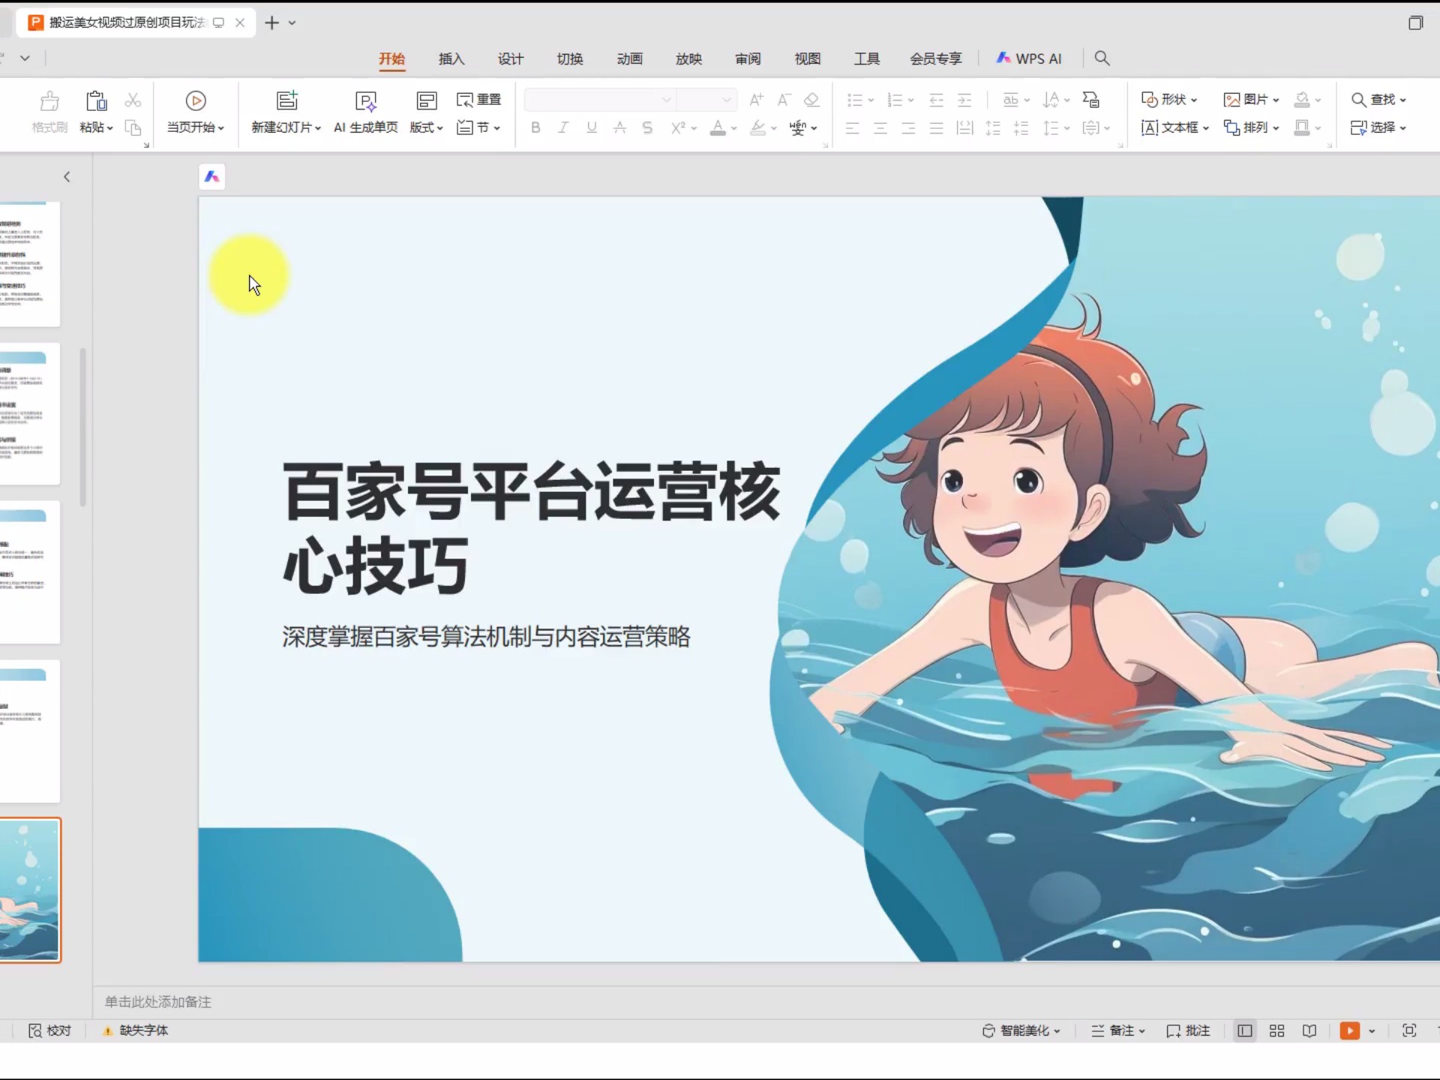The height and width of the screenshot is (1080, 1440).
Task: Click the shape fill color icon
Action: click(x=1302, y=100)
